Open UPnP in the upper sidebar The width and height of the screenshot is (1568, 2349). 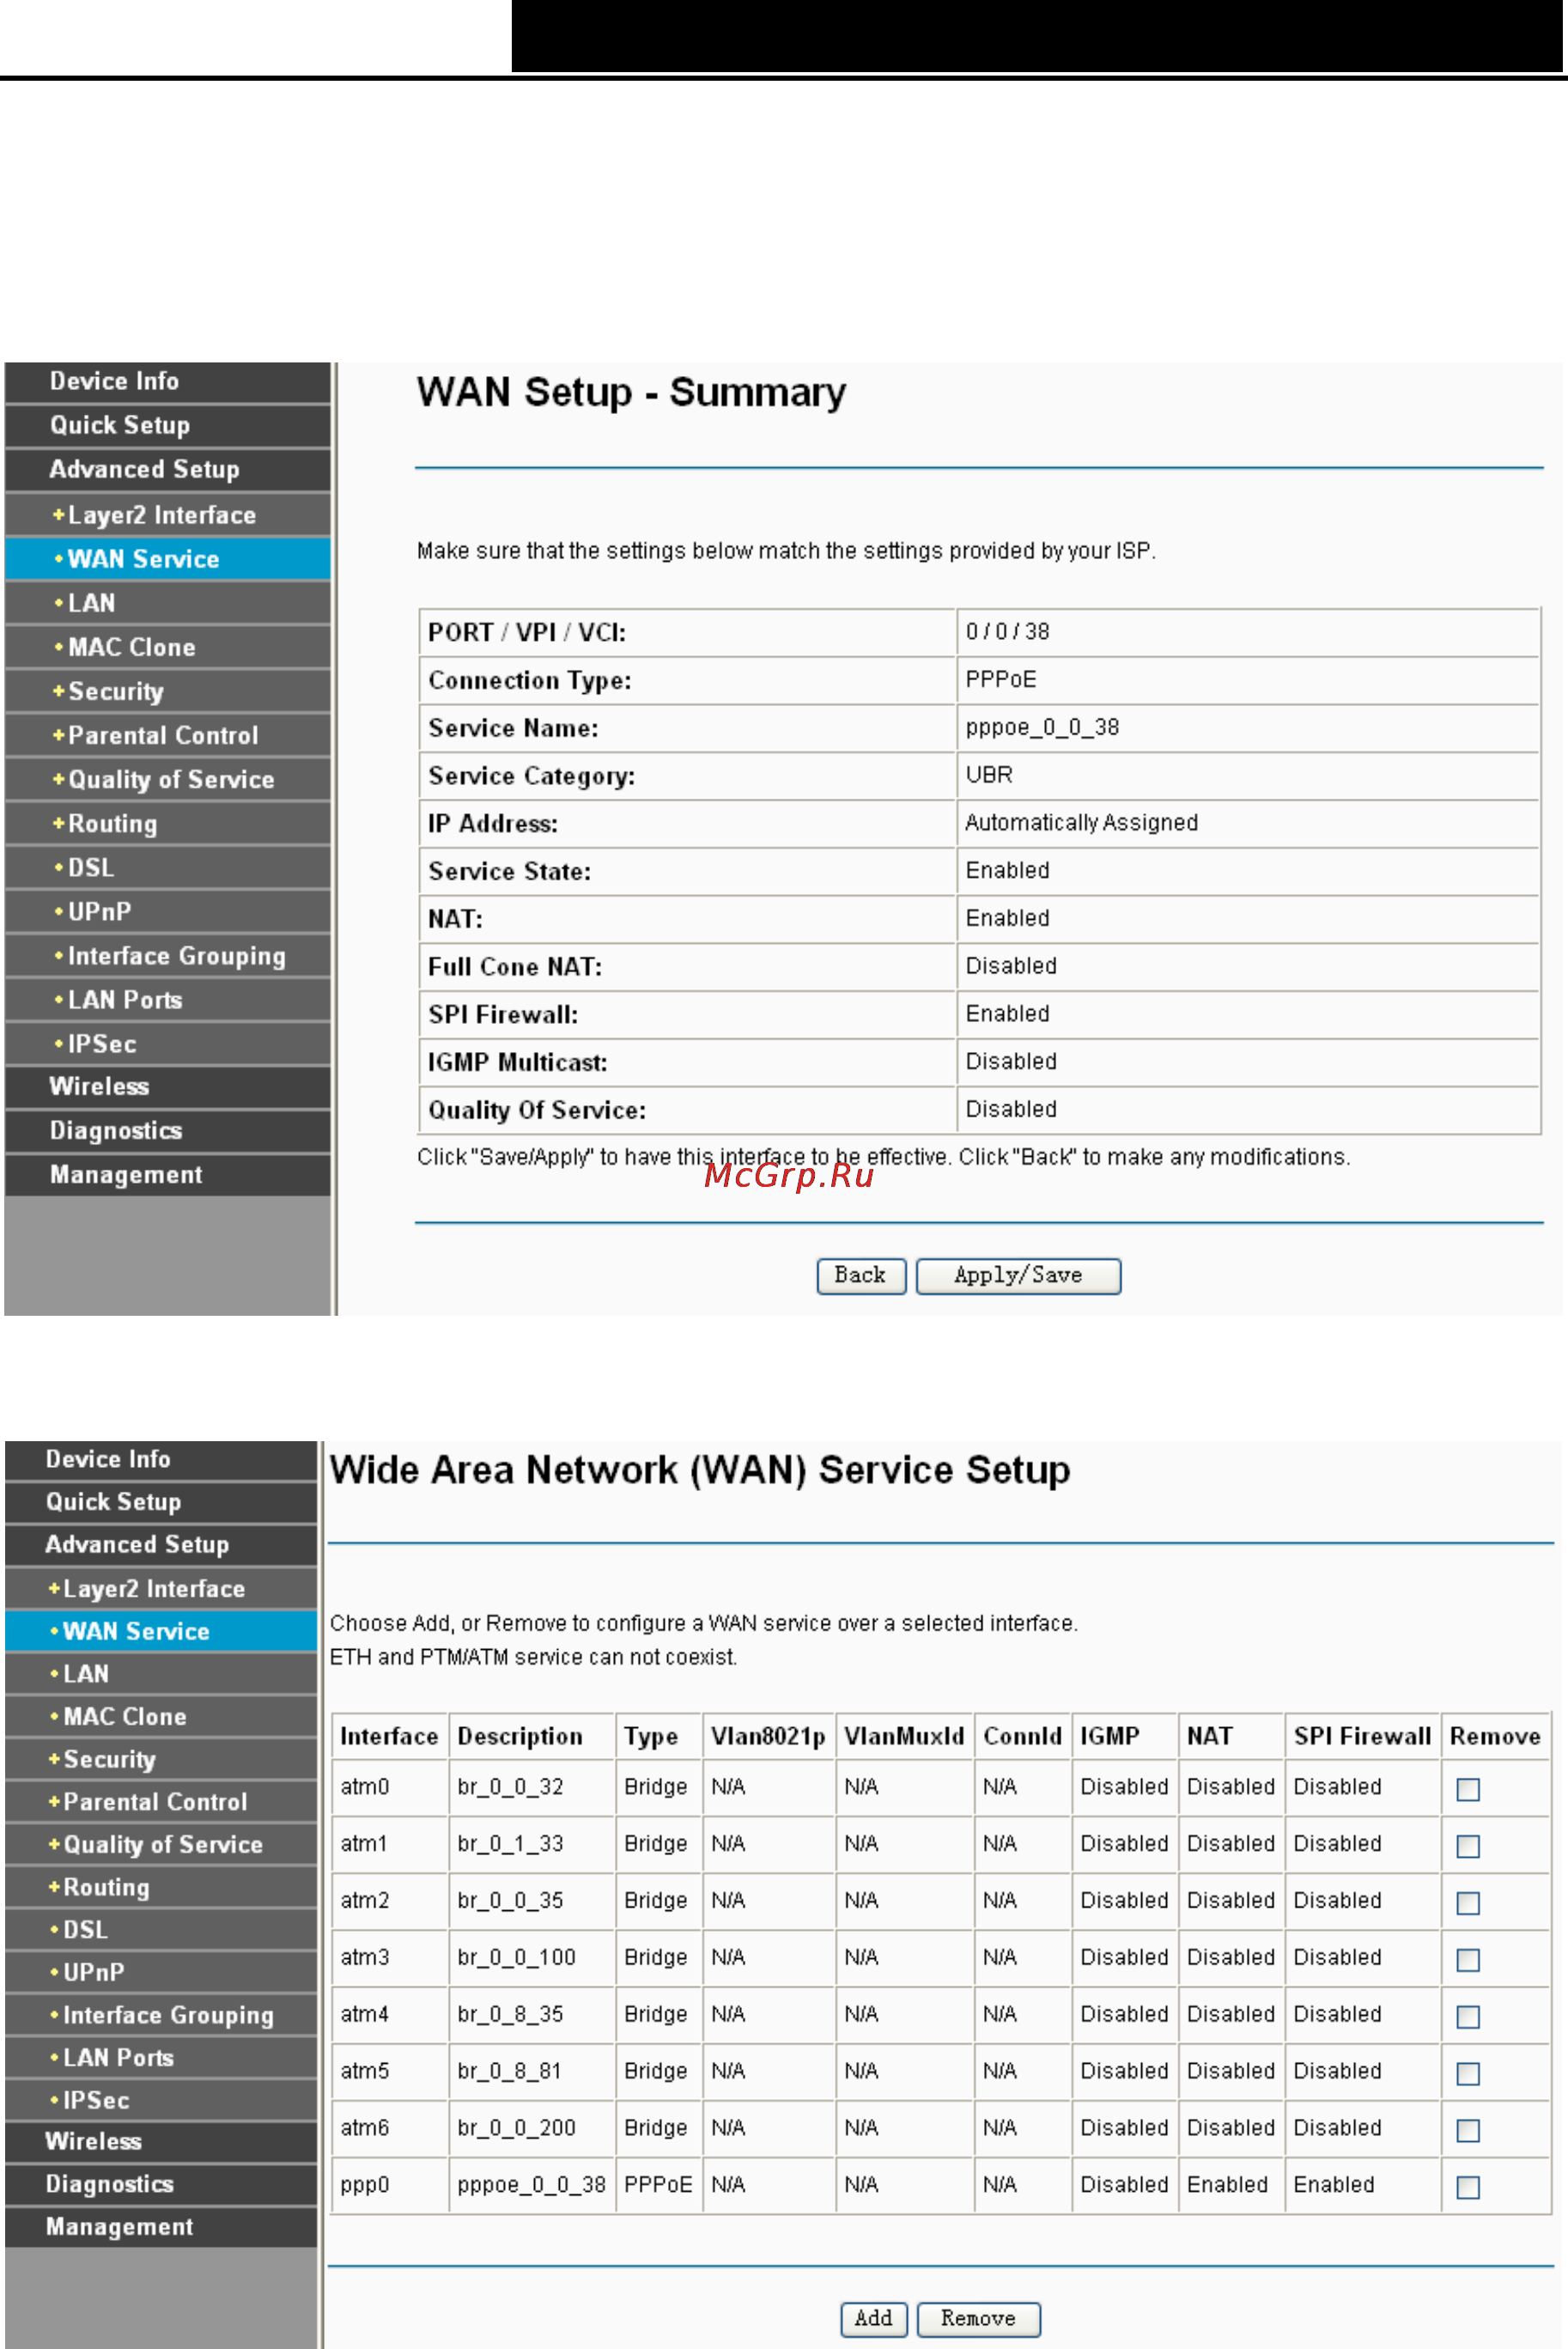167,911
